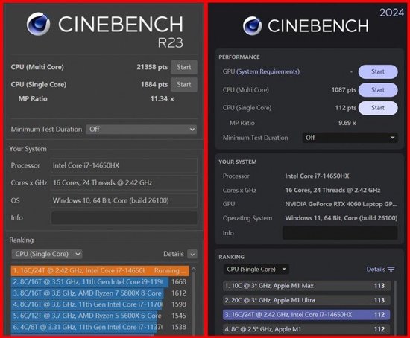Image resolution: width=410 pixels, height=338 pixels.
Task: Open R23 Minimum Test Duration dropdown
Action: tap(141, 130)
